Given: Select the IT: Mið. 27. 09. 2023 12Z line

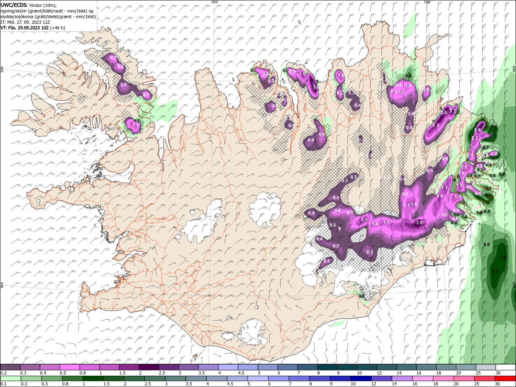Looking at the screenshot, I should [25, 22].
